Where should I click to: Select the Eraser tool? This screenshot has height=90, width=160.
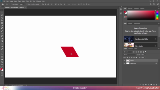pos(2,39)
